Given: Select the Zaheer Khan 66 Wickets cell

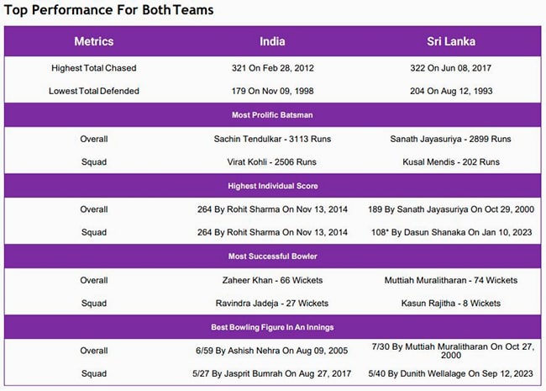Looking at the screenshot, I should [273, 279].
